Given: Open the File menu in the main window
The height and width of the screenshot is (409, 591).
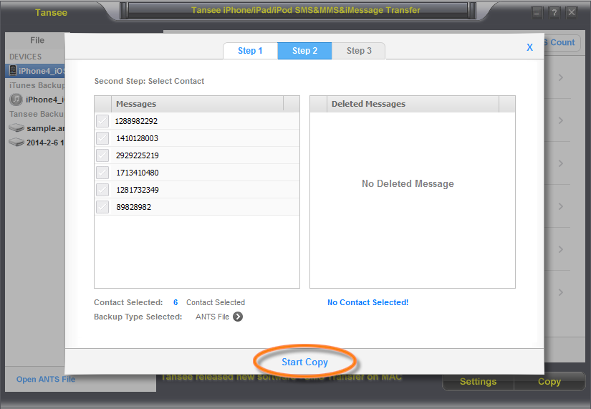Looking at the screenshot, I should 37,40.
